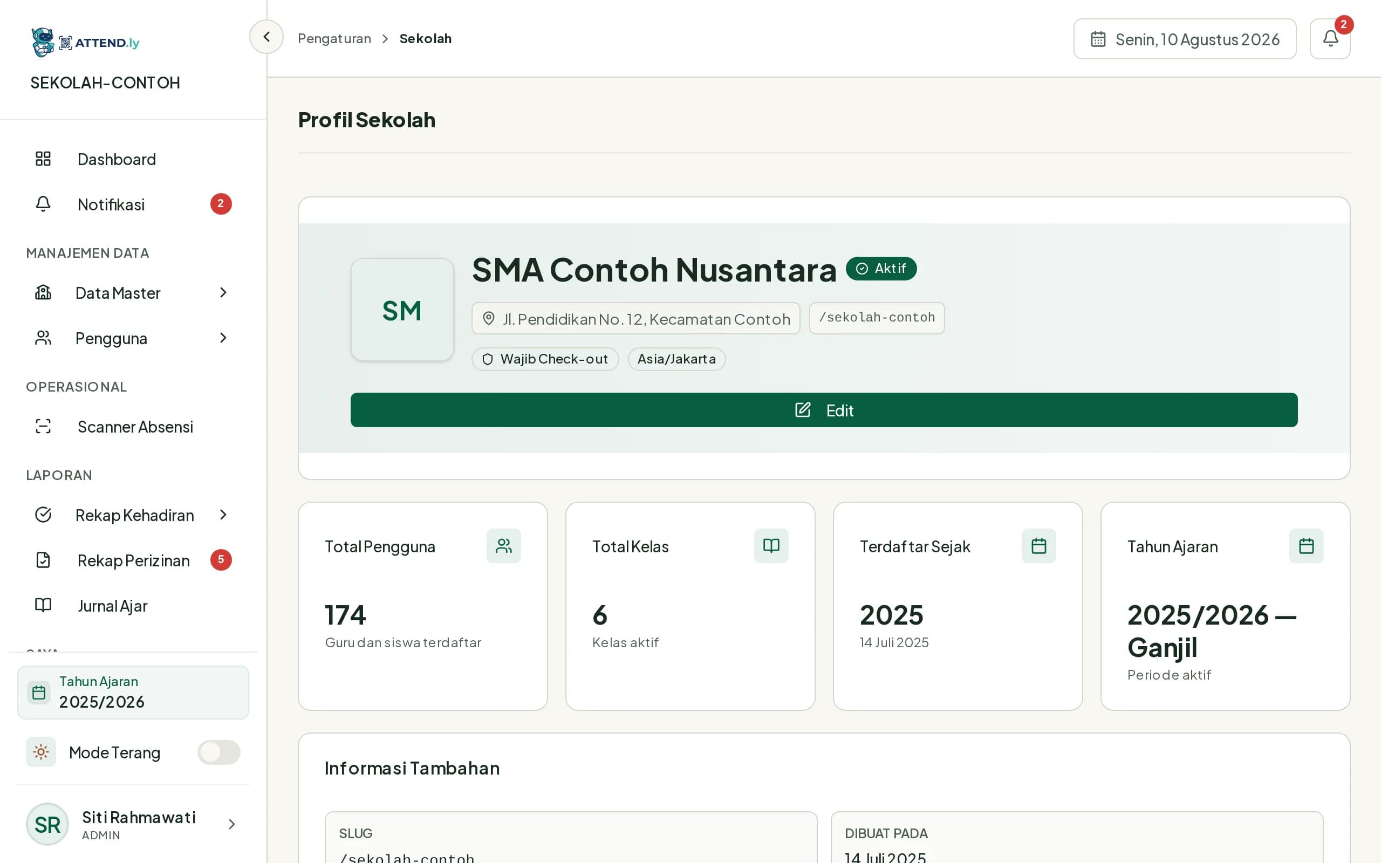The width and height of the screenshot is (1381, 863).
Task: Open the notification bell in the header
Action: click(1330, 39)
